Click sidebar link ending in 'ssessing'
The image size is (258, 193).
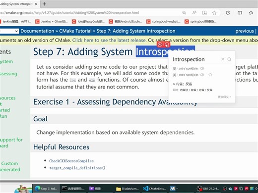click(x=8, y=74)
